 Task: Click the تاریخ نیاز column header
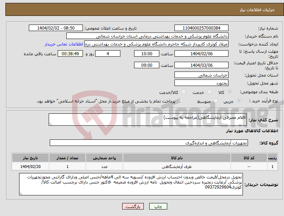30,158
